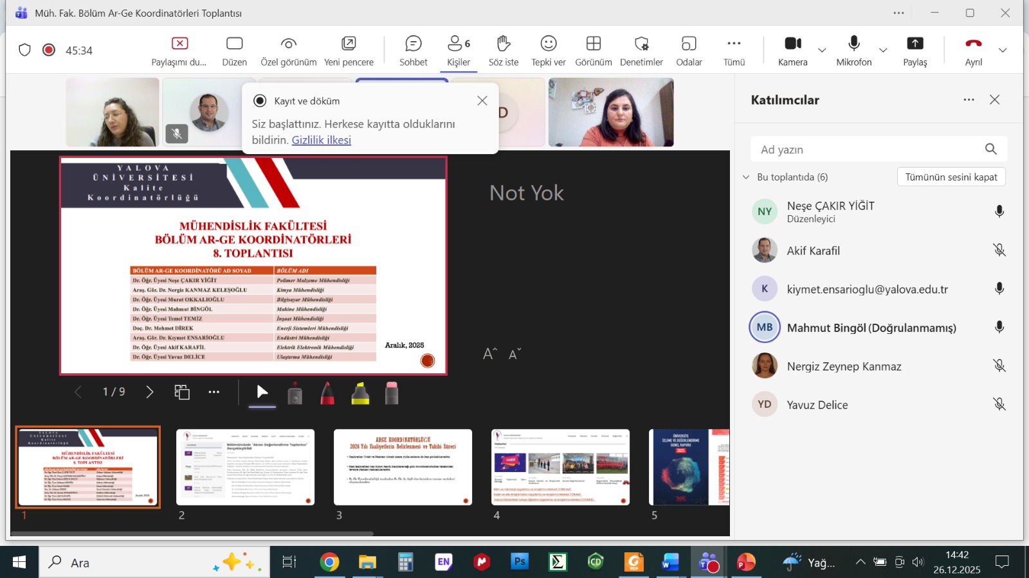Open the Sohbet chat panel
Image resolution: width=1029 pixels, height=578 pixels.
tap(413, 51)
